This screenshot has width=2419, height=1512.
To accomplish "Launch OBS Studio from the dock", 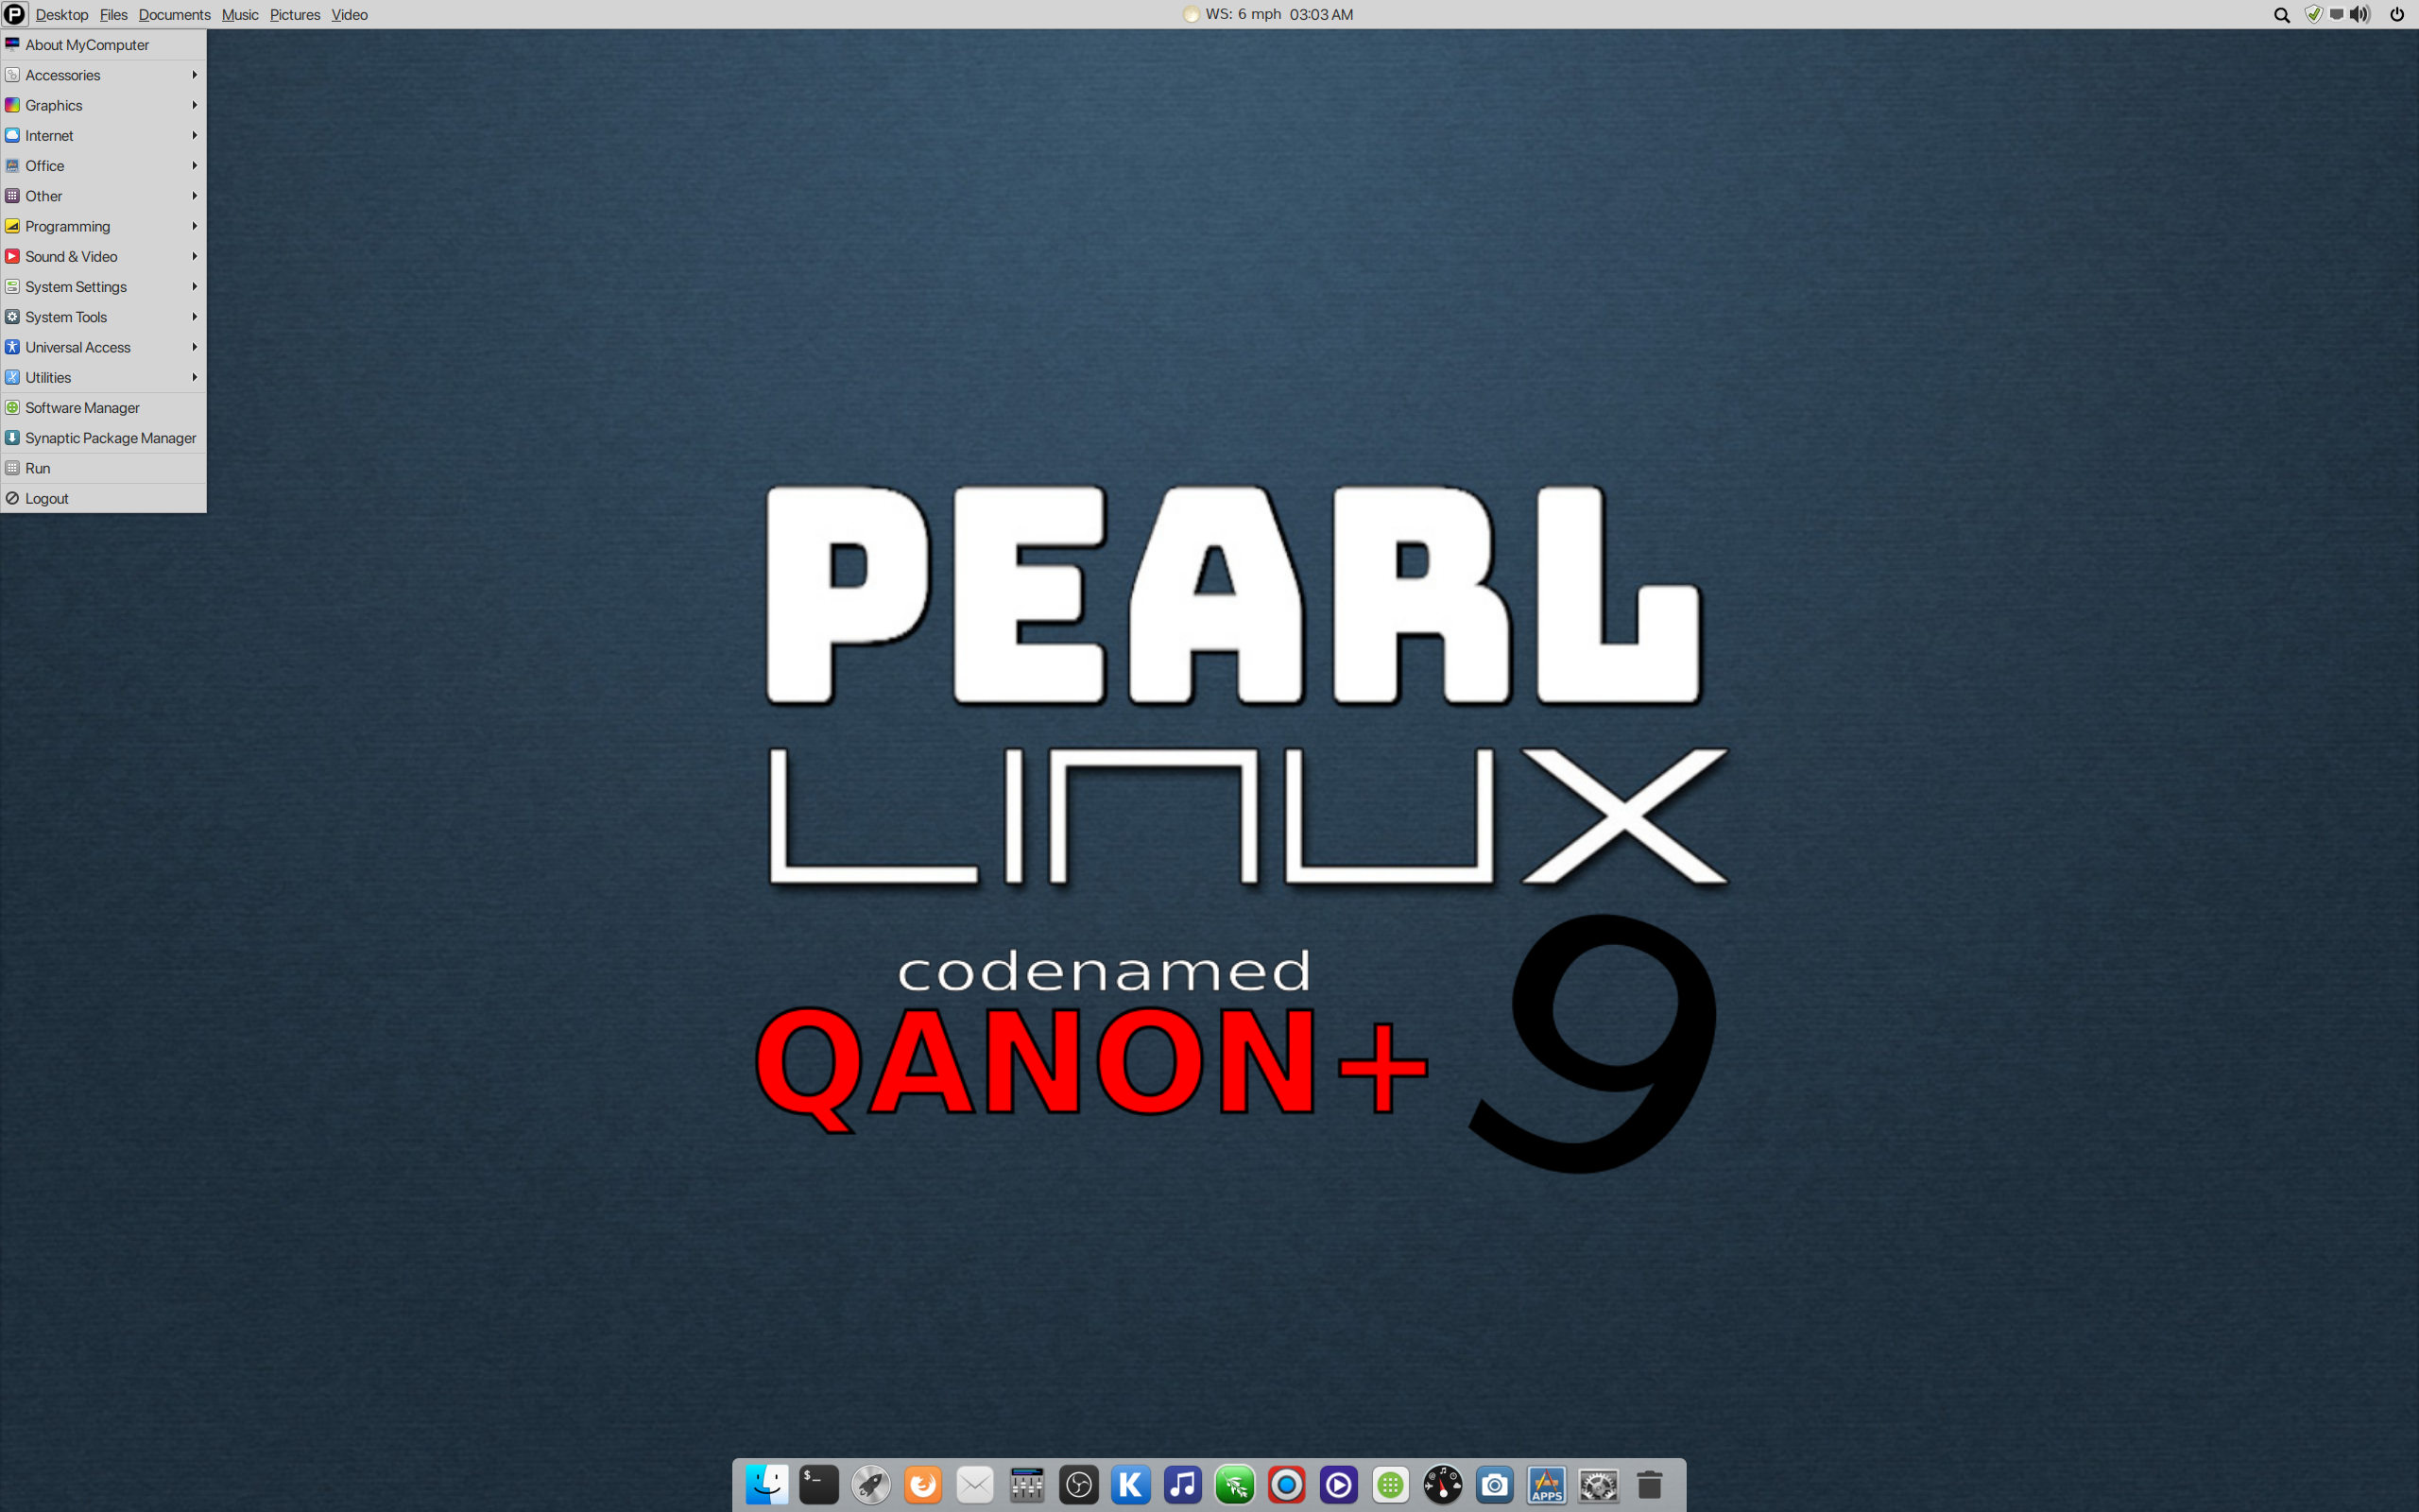I will point(1078,1485).
